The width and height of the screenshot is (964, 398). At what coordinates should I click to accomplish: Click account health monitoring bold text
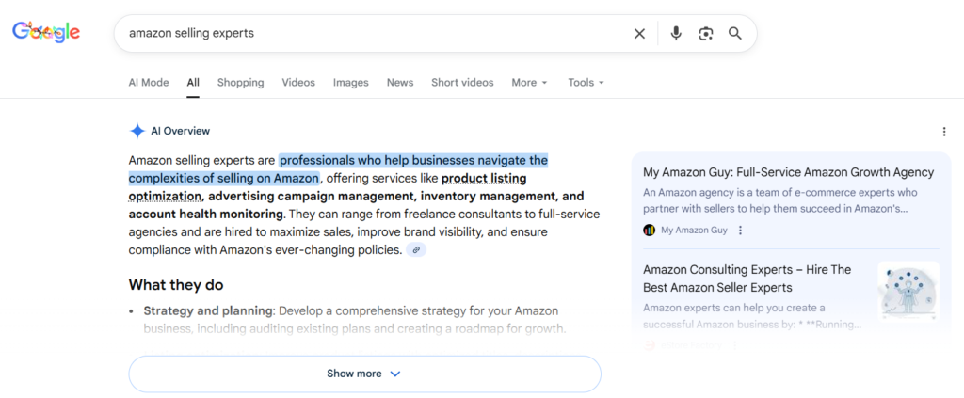click(206, 215)
